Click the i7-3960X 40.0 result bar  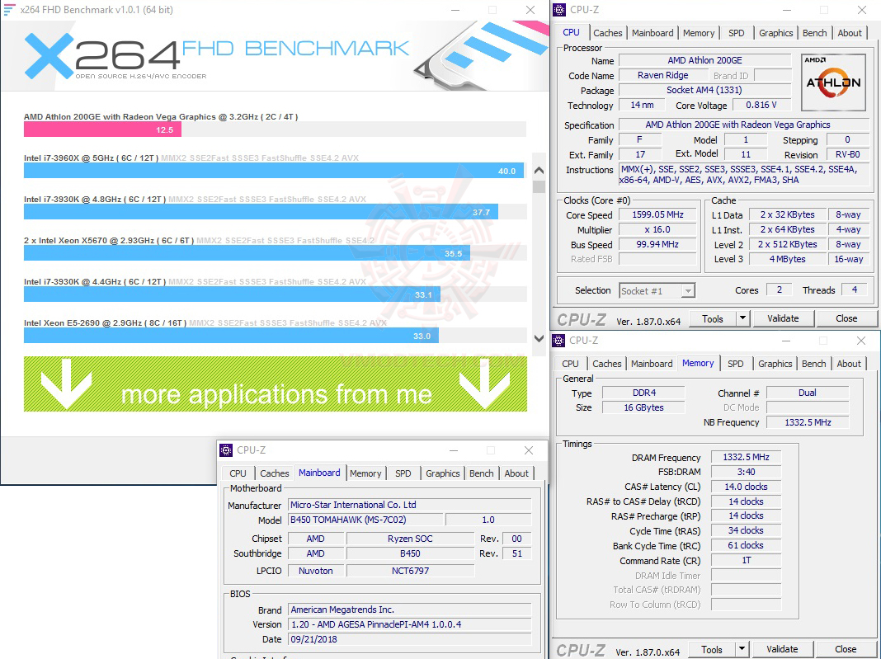pyautogui.click(x=274, y=171)
